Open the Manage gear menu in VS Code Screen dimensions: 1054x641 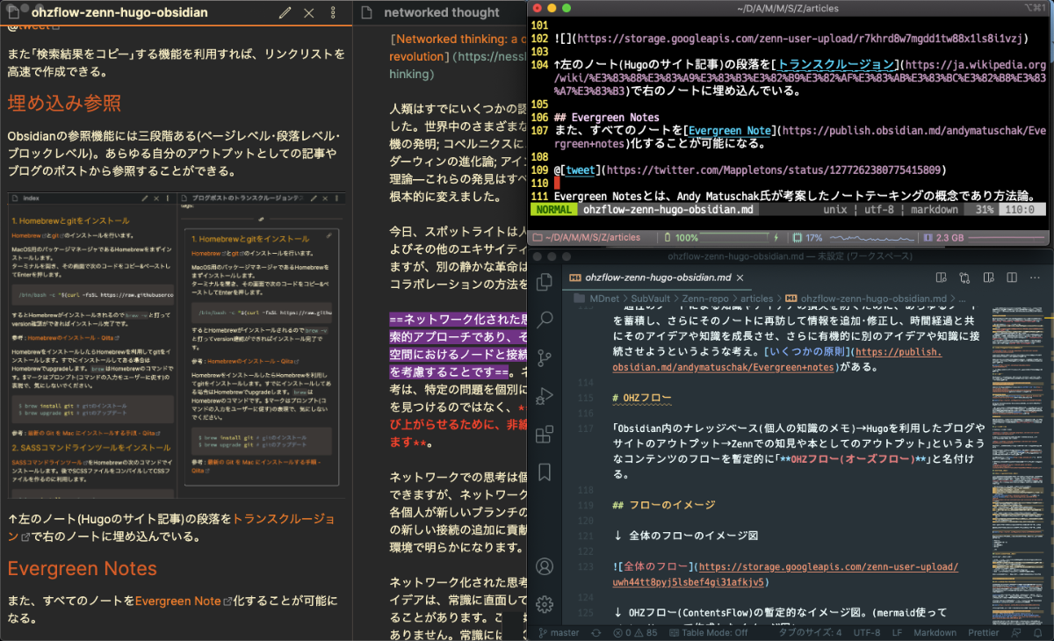pos(545,603)
